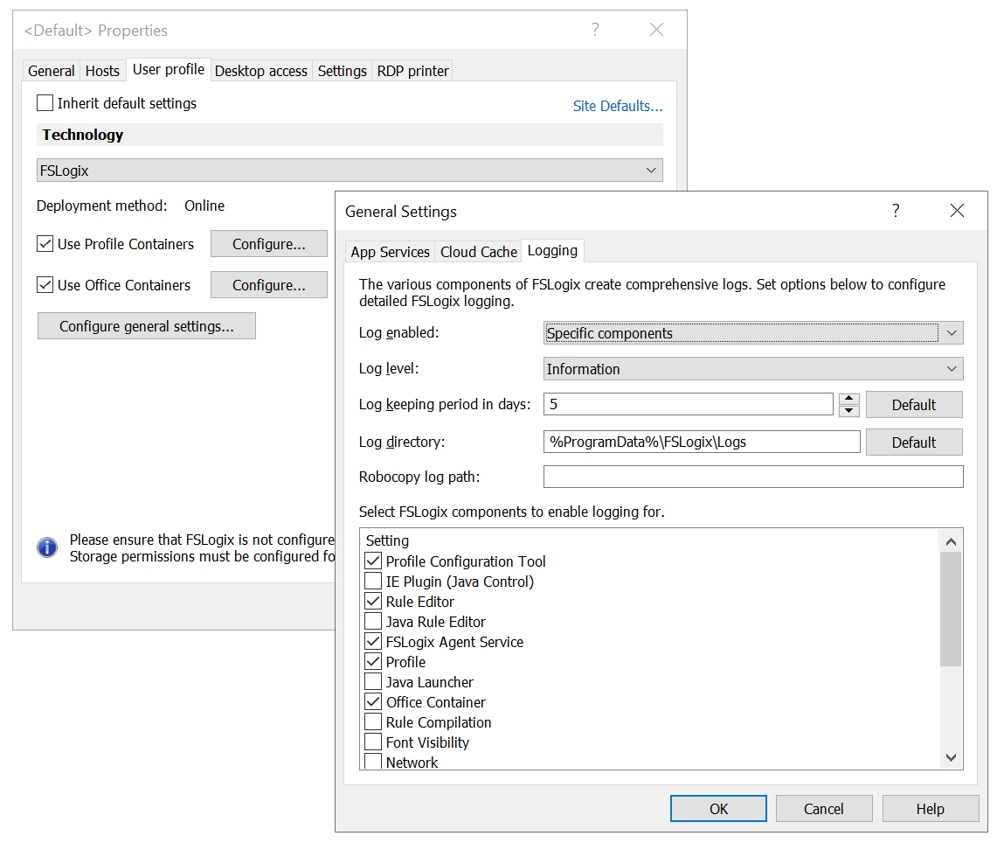
Task: Click the help question mark in General Settings
Action: click(895, 211)
